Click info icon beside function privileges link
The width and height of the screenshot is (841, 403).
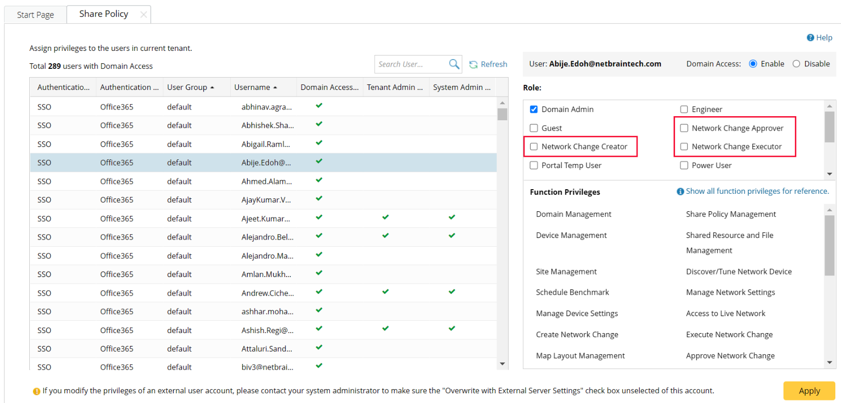(x=680, y=192)
